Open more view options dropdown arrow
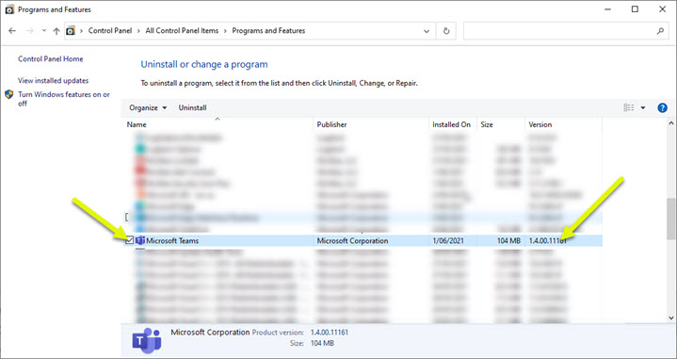The height and width of the screenshot is (359, 677). click(643, 107)
